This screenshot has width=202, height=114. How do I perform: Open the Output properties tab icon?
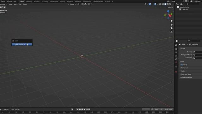pos(176,52)
